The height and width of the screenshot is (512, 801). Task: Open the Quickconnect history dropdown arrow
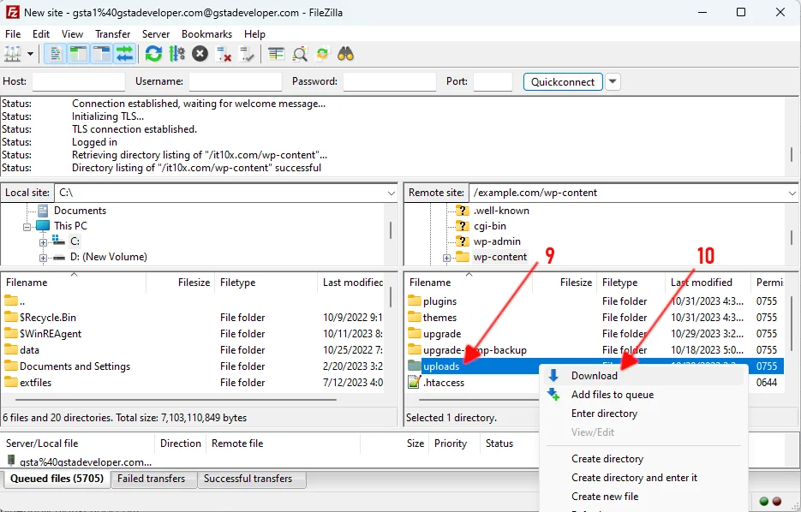tap(613, 82)
